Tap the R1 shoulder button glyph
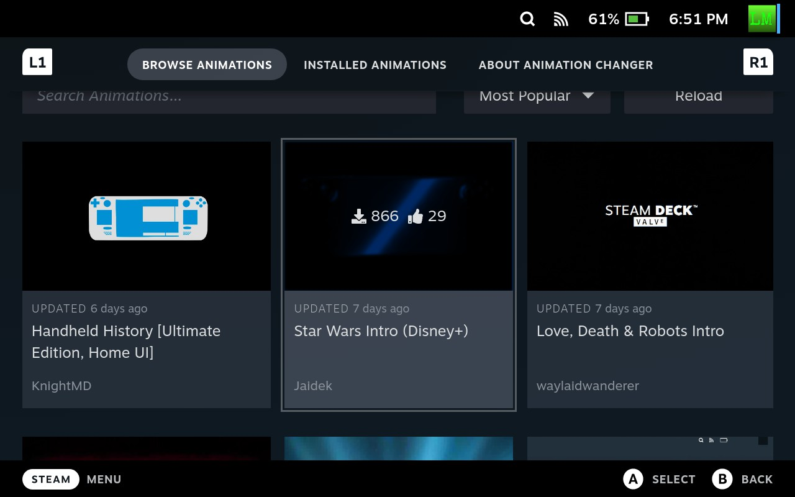 click(758, 62)
